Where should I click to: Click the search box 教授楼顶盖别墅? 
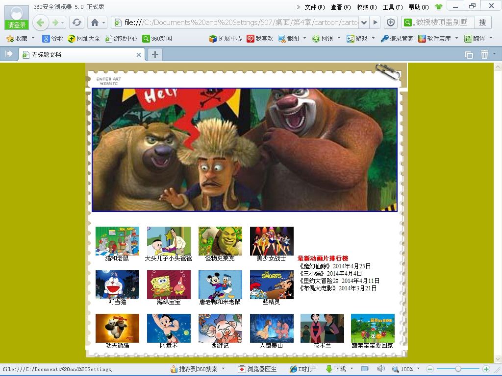(x=442, y=23)
